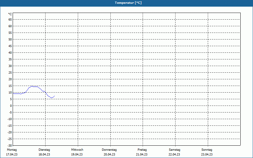This screenshot has height=158, width=253.
Task: Click the 10 value on the temperature axis
Action: tap(10, 93)
